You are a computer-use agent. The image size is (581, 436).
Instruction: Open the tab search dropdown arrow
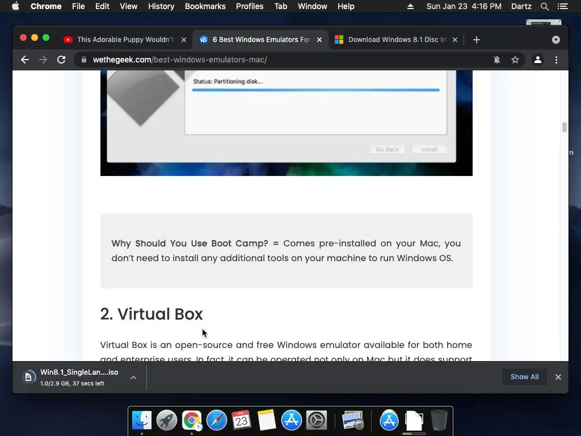(x=556, y=40)
